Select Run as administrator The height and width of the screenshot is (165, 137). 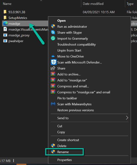tap(72, 27)
